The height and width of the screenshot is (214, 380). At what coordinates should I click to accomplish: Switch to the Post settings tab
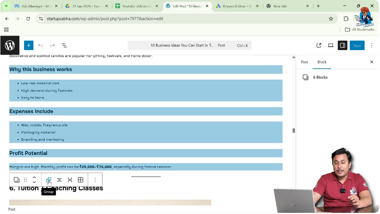point(304,62)
